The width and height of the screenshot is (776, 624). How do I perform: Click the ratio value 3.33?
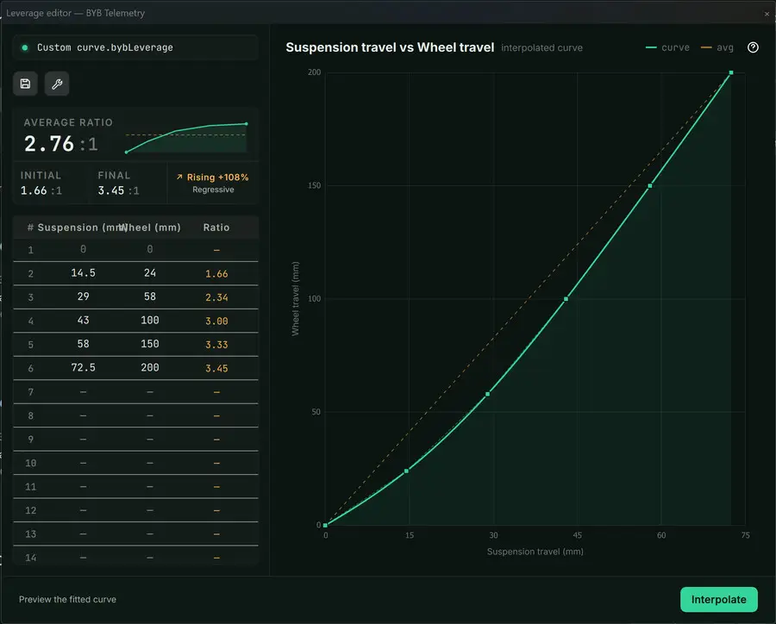[216, 345]
